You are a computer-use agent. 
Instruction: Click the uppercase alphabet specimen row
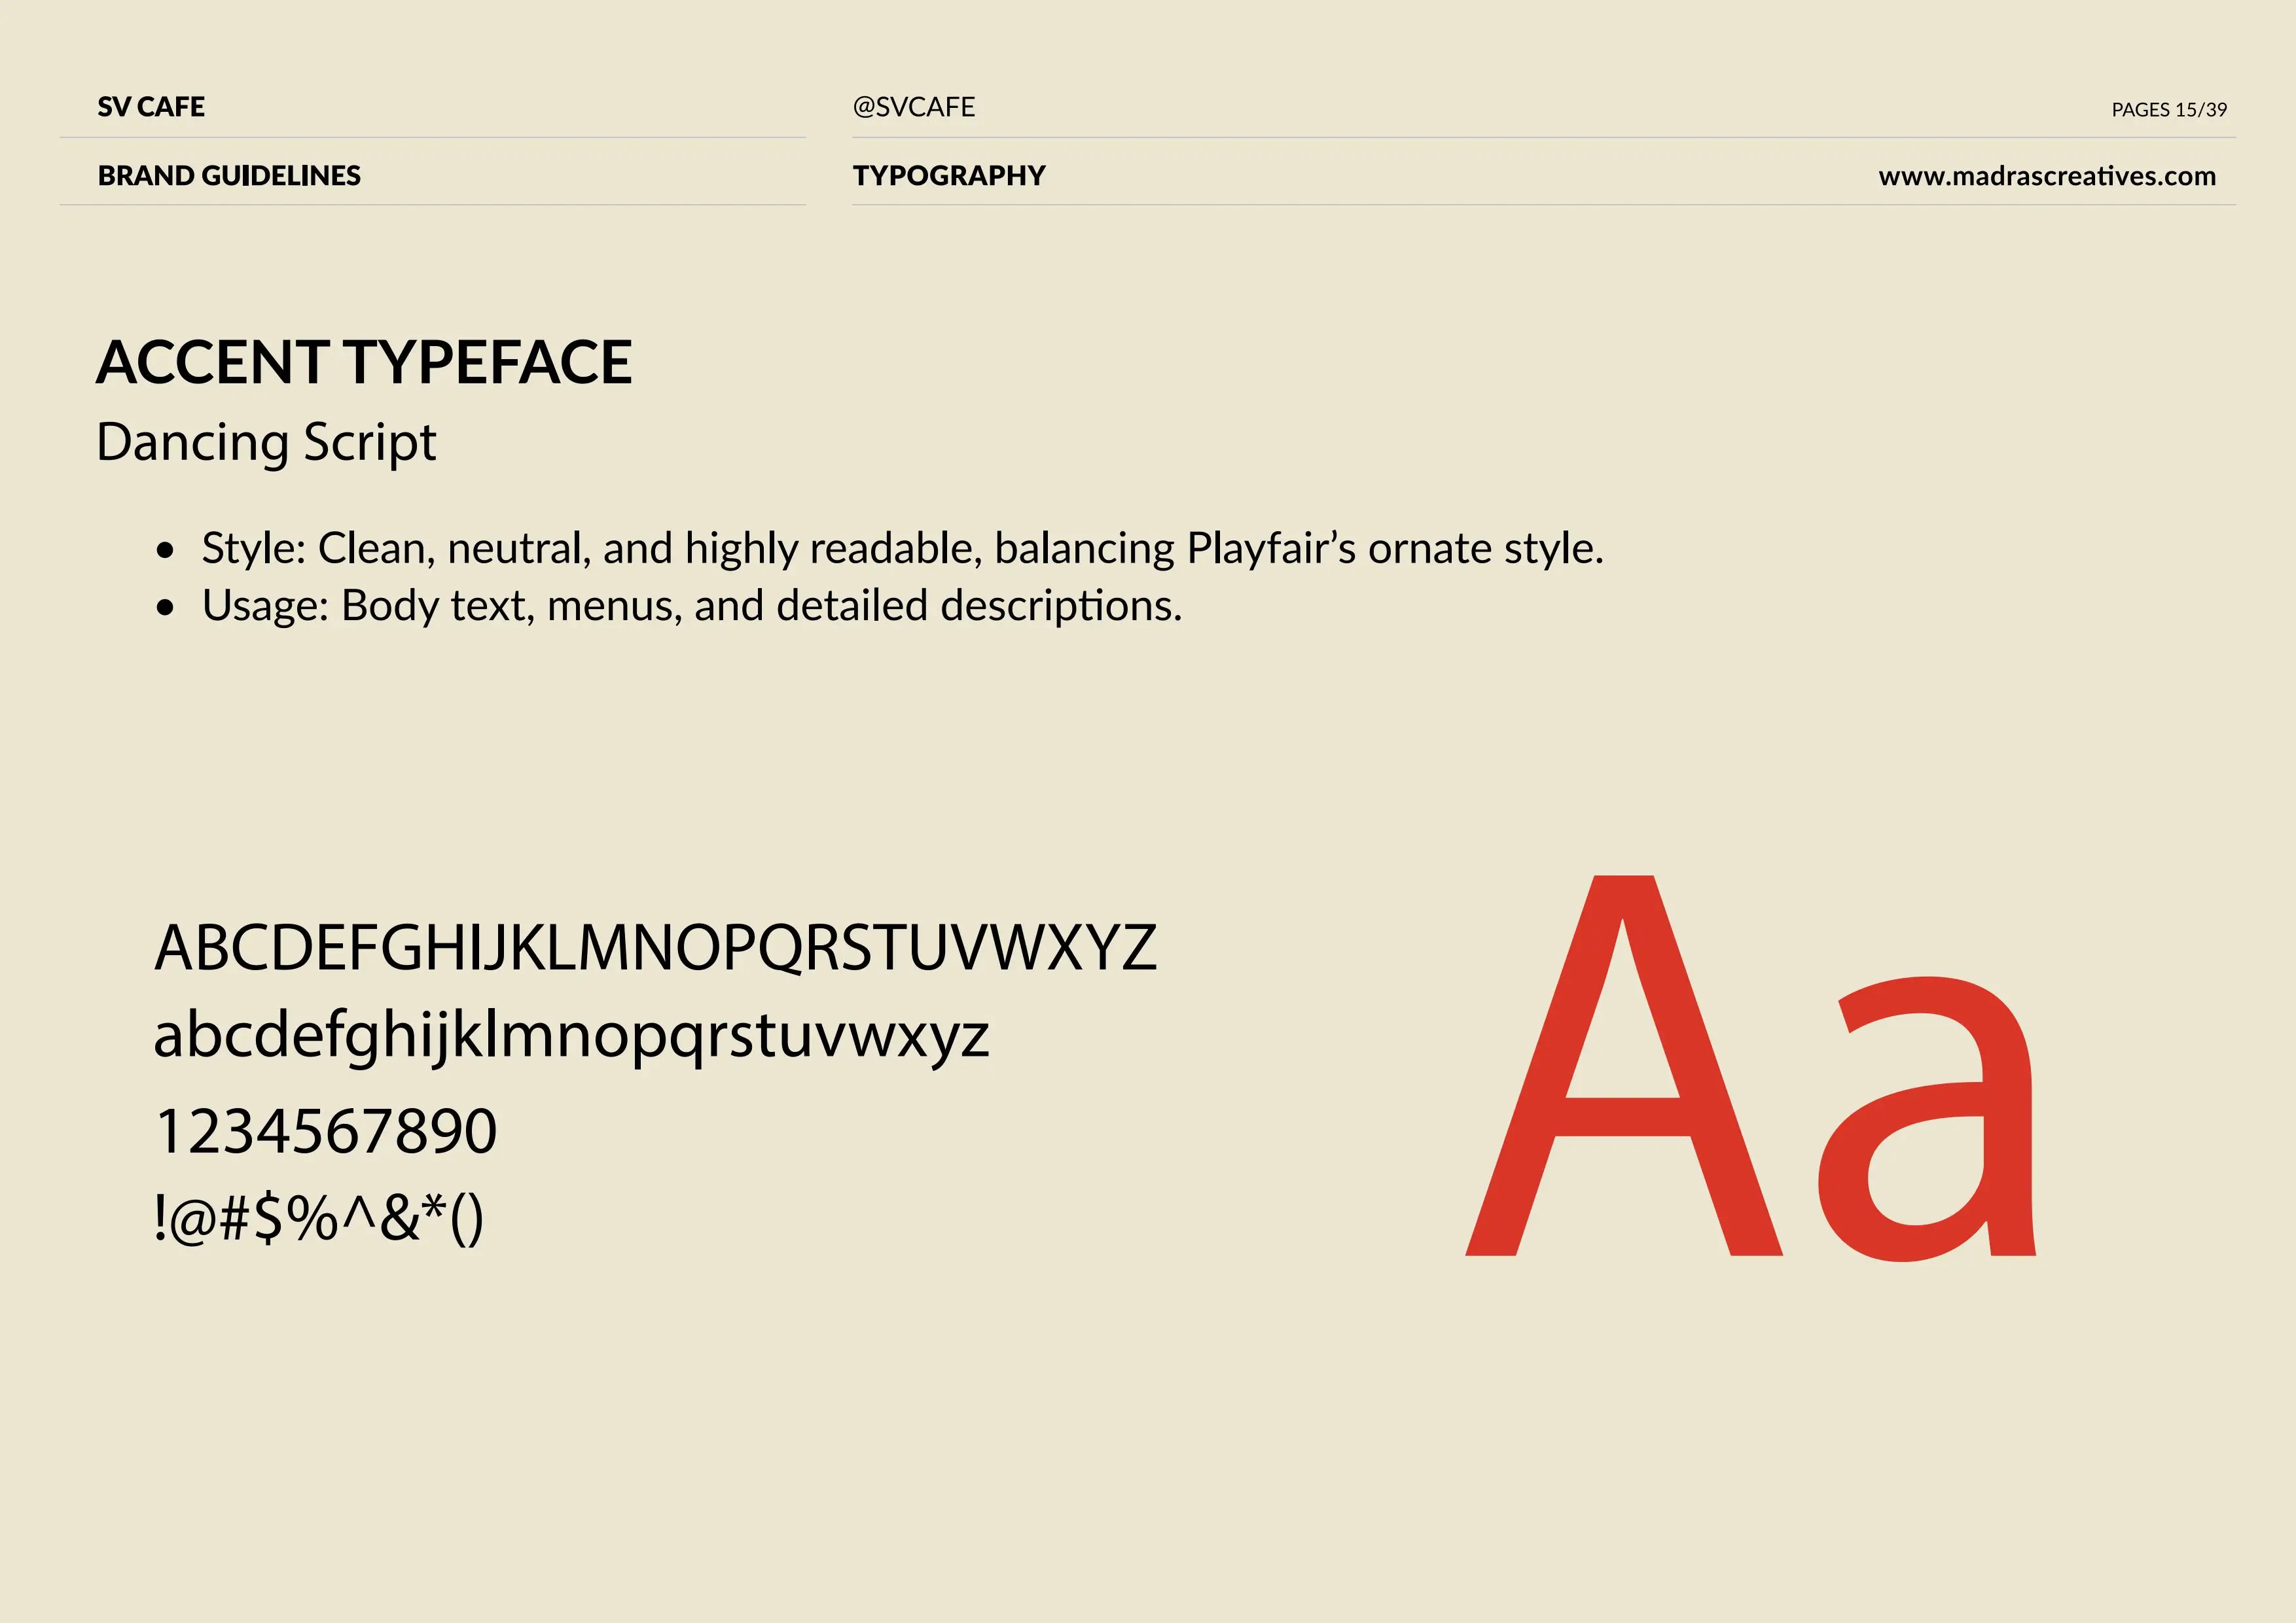click(655, 947)
